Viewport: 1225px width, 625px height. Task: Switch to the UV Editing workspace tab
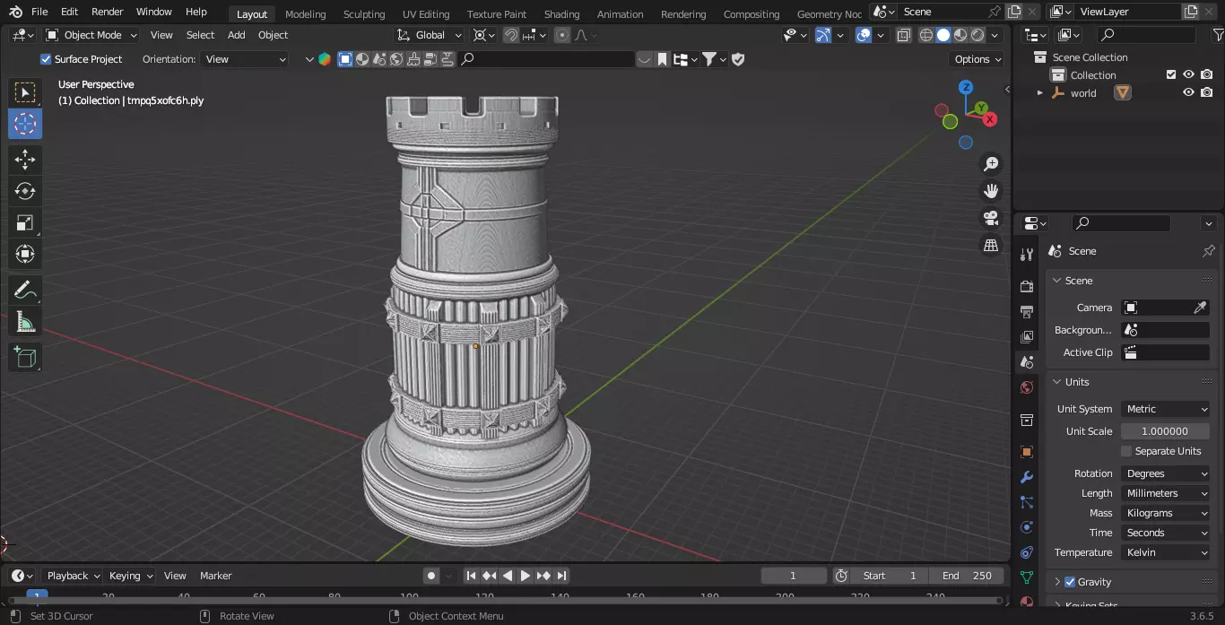(x=426, y=13)
